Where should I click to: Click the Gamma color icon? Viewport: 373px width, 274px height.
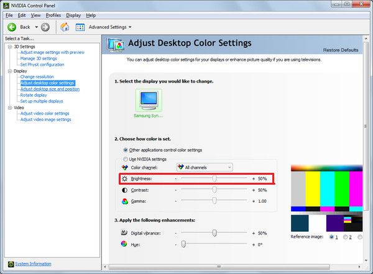125,201
